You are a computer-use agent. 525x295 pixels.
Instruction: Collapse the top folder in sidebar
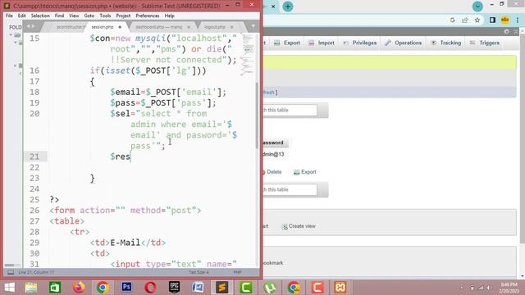11,34
